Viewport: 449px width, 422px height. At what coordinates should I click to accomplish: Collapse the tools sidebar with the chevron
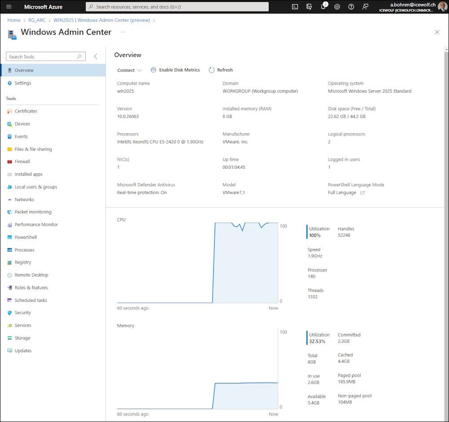click(x=96, y=57)
